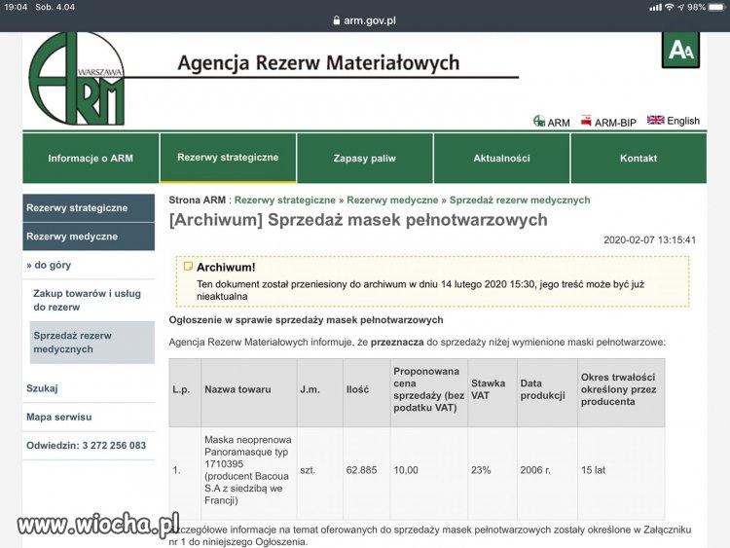Open the ARM link with the green logo

point(552,122)
